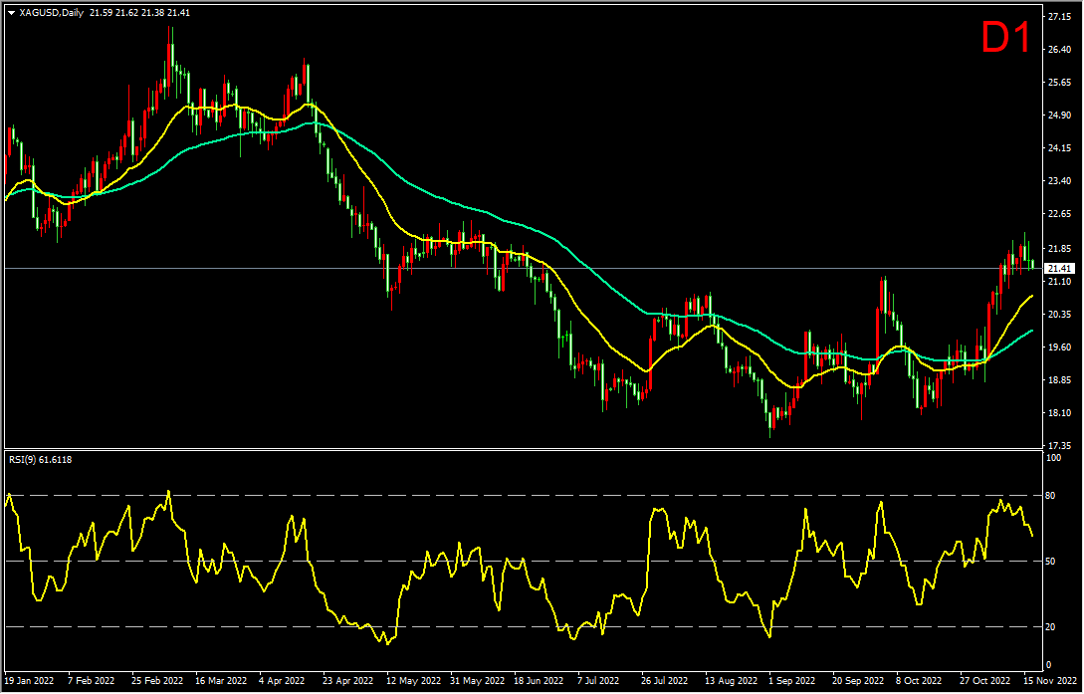Select the 13 Aug 2022 date label
Image resolution: width=1084 pixels, height=694 pixels.
[730, 681]
